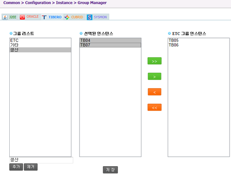This screenshot has height=174, width=231.
Task: Go to the CUBRID tab
Action: [74, 17]
